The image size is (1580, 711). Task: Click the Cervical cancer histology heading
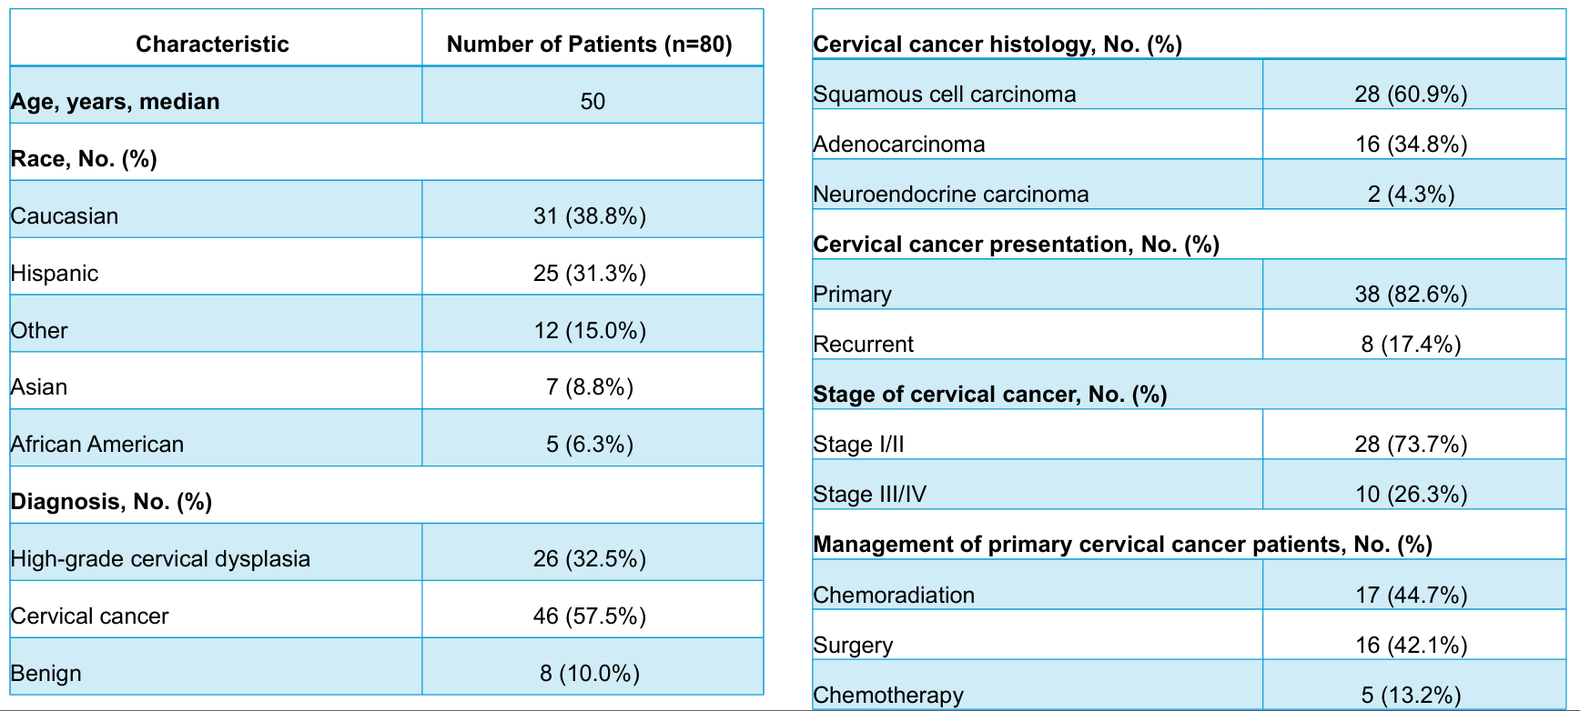point(998,45)
